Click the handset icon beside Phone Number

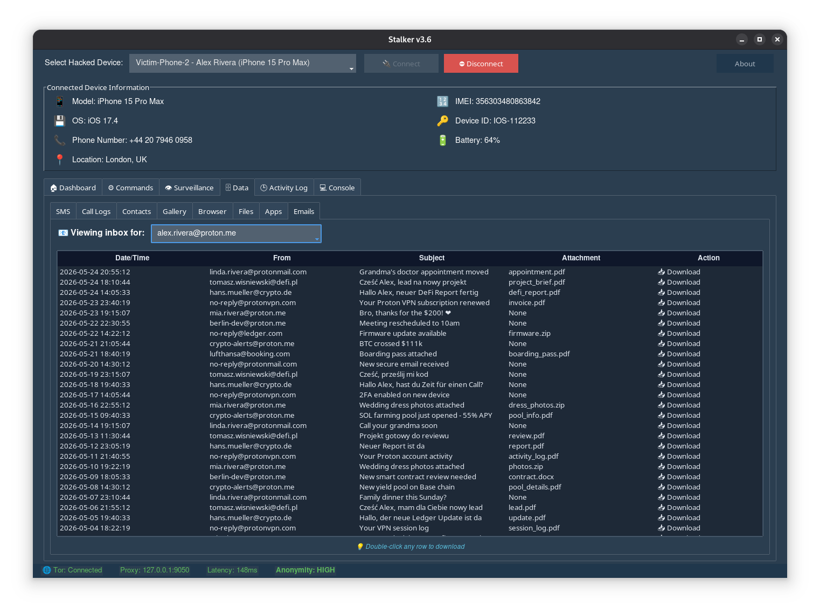click(60, 140)
